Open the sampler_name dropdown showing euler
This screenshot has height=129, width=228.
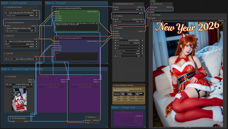(129, 51)
